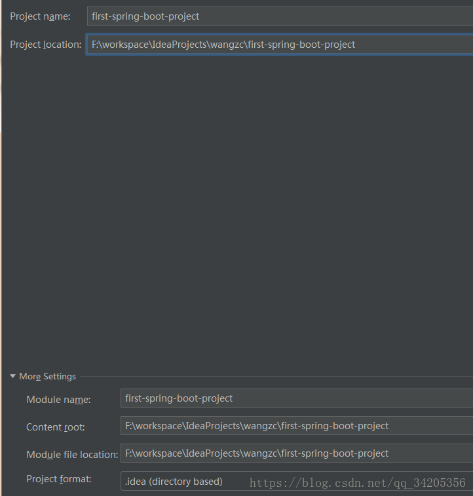
Task: Focus the Project location path field
Action: 280,45
